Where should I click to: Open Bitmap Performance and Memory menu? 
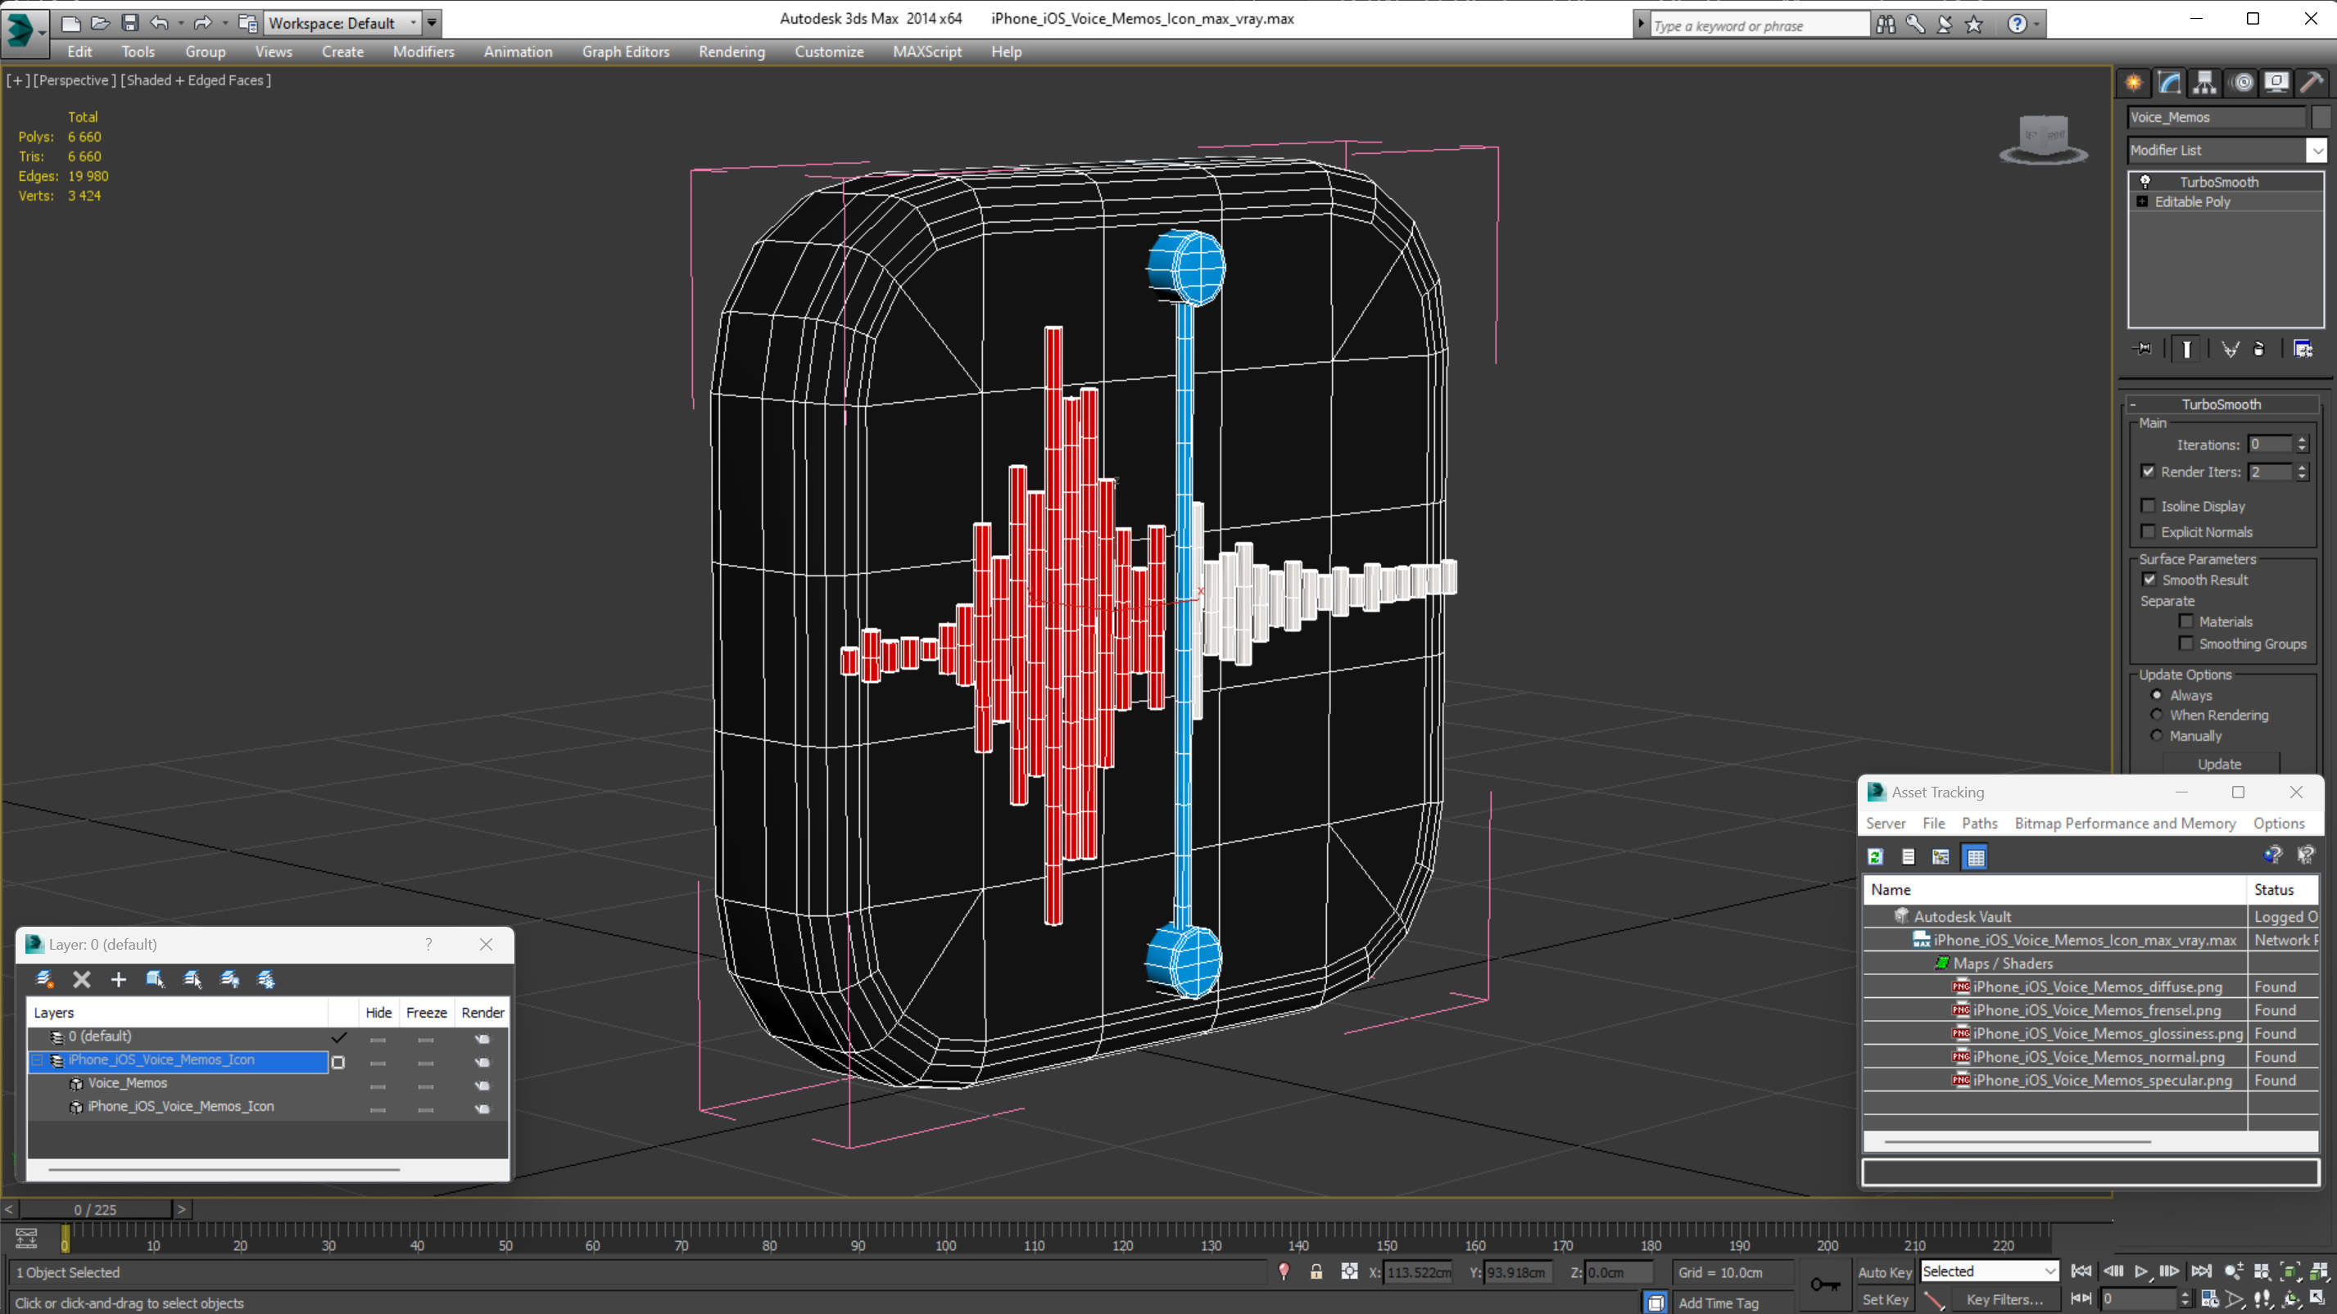tap(2125, 824)
